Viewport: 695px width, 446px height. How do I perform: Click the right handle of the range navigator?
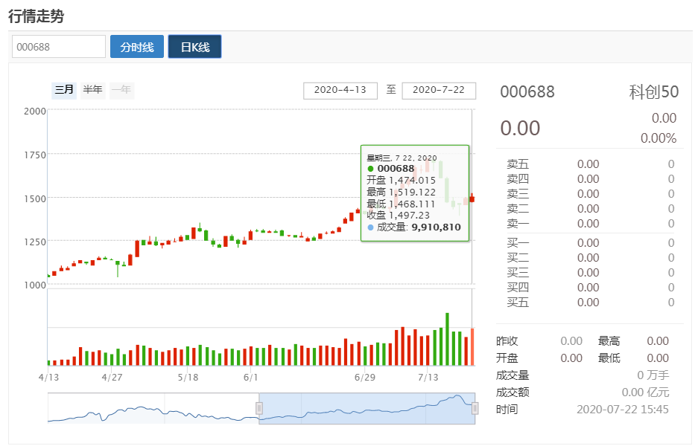tap(475, 408)
